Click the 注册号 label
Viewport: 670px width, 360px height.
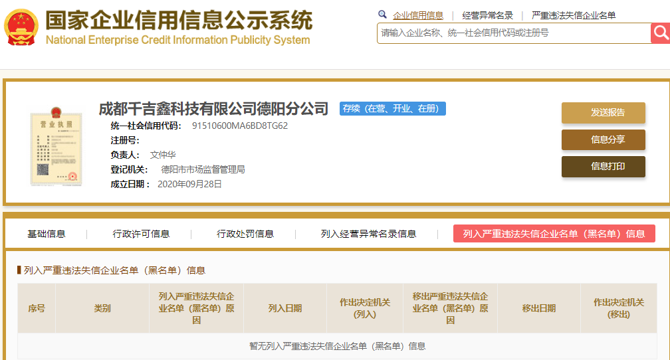pos(125,141)
